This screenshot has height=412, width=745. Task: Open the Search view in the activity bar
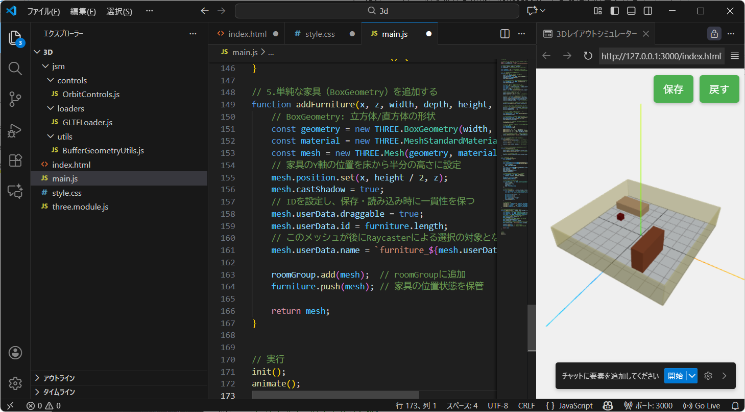[15, 68]
